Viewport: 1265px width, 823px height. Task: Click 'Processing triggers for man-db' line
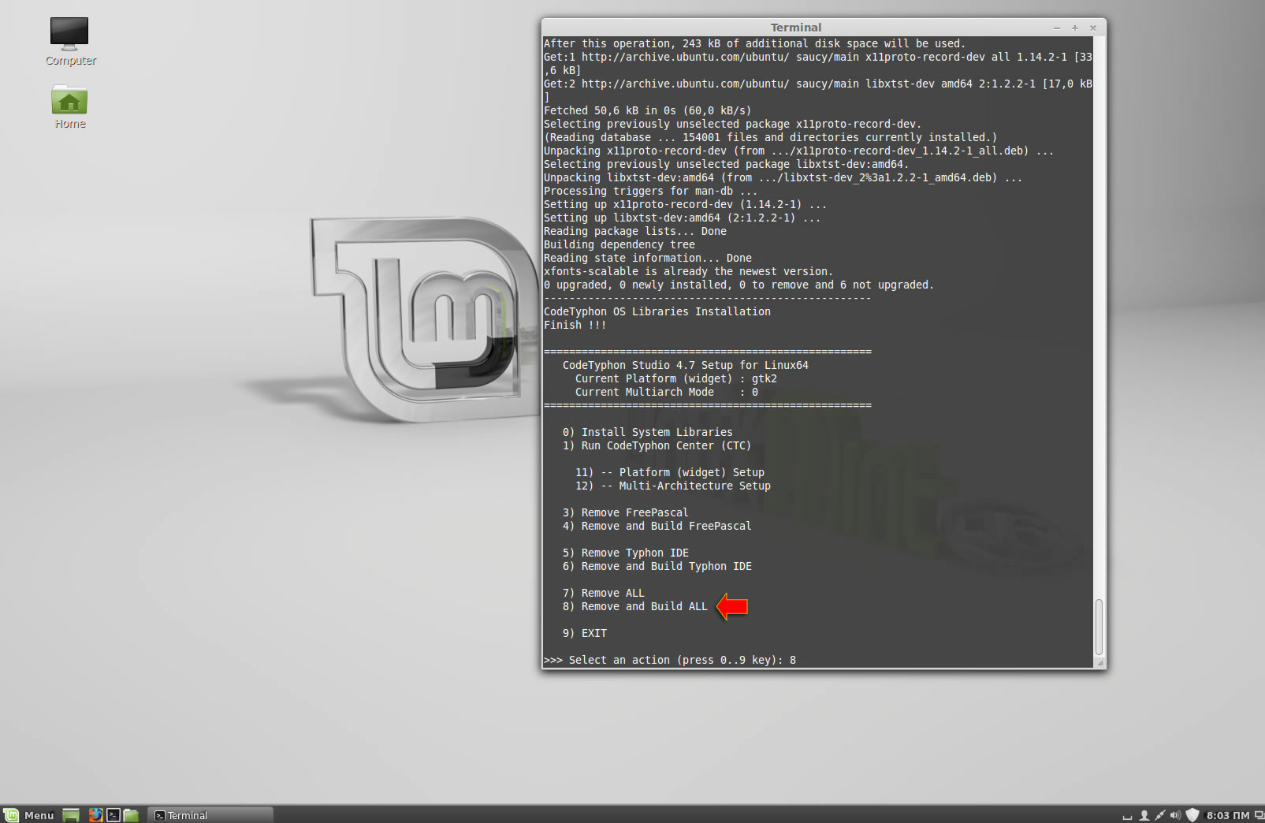tap(650, 191)
